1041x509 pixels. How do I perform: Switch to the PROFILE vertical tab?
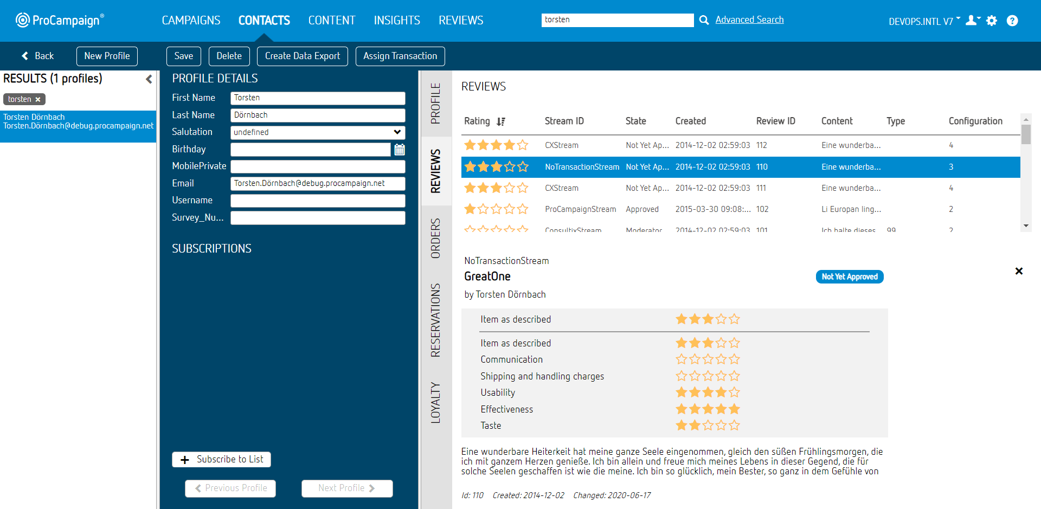click(436, 103)
